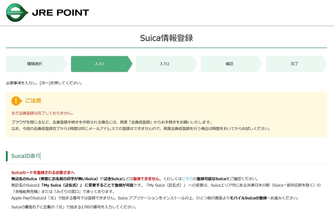The image size is (334, 212).
Task: Click the SuicaID番号 section heading
Action: click(26, 156)
